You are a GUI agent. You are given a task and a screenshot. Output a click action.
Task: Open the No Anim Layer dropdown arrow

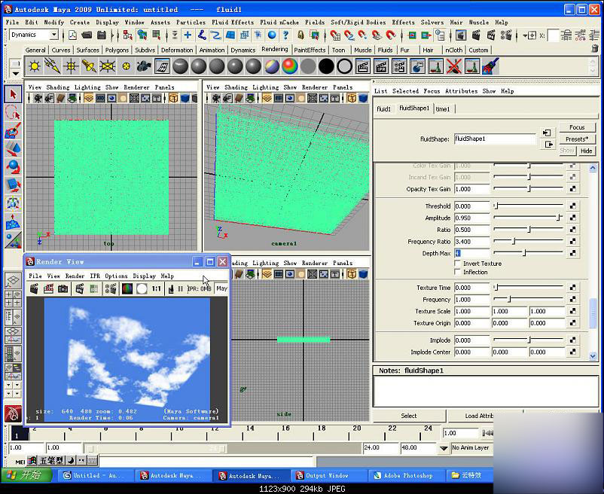point(444,448)
